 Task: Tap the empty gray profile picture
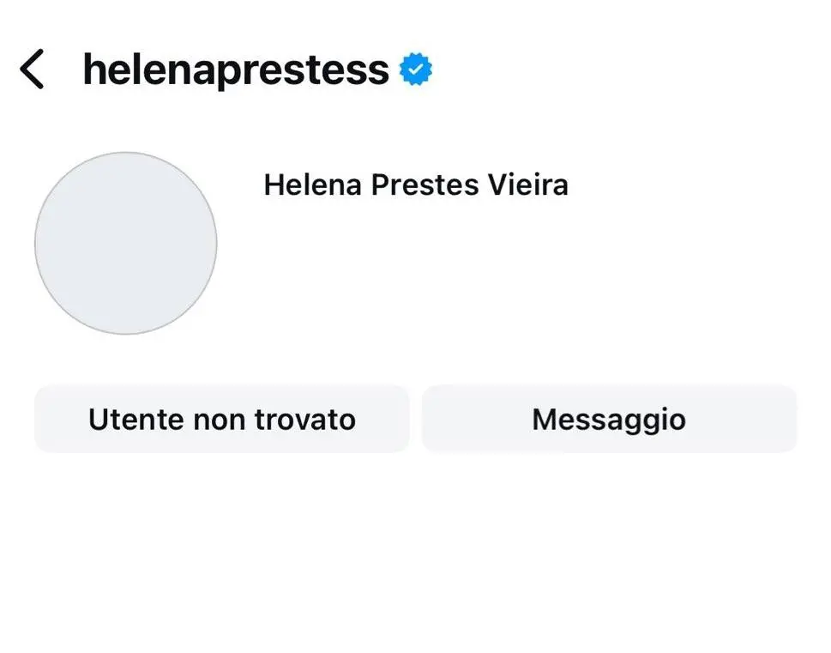pyautogui.click(x=125, y=243)
